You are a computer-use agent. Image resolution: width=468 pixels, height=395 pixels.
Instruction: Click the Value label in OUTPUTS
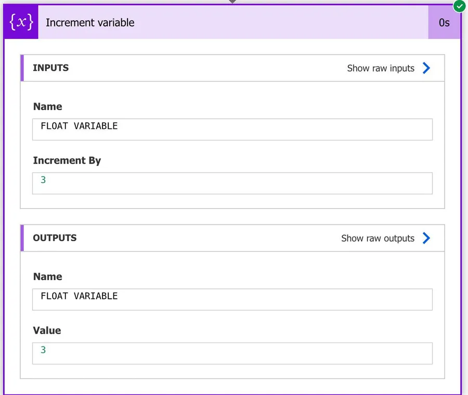tap(47, 331)
